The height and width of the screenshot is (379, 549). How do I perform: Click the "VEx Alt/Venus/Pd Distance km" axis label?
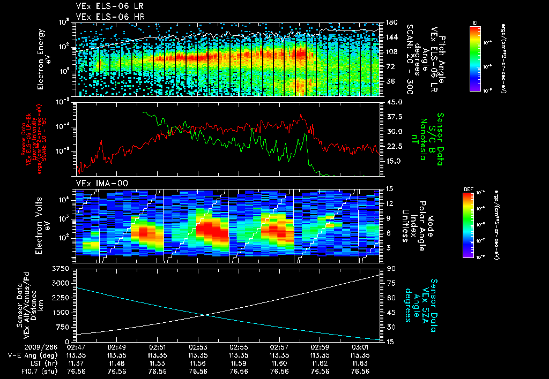[30, 305]
